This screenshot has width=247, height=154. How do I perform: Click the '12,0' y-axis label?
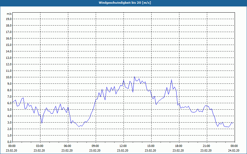[9, 64]
